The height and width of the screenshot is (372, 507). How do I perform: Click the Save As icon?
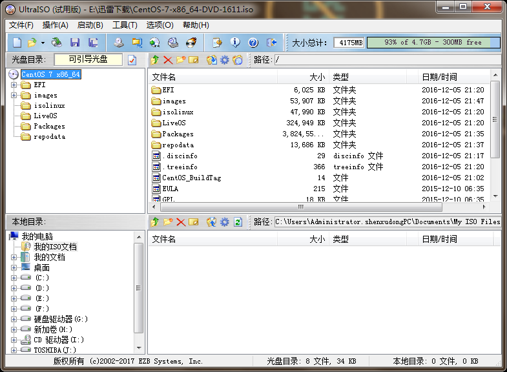click(93, 43)
